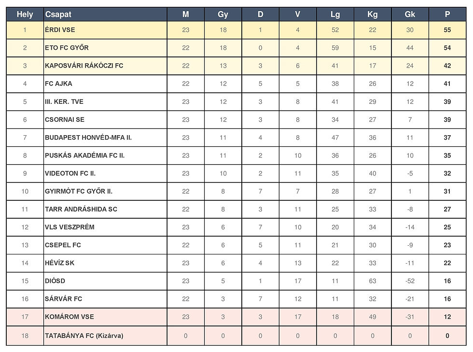The image size is (473, 352).
Task: Click the Hely column header
Action: (x=25, y=14)
